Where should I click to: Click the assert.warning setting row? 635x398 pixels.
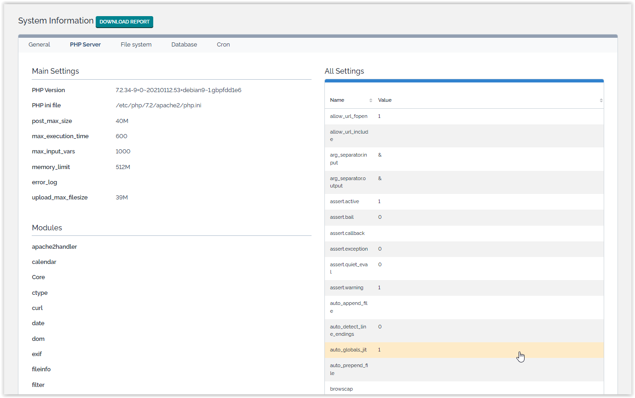(x=464, y=287)
